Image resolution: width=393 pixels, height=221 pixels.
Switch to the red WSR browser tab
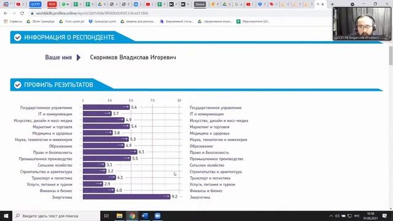52,4
